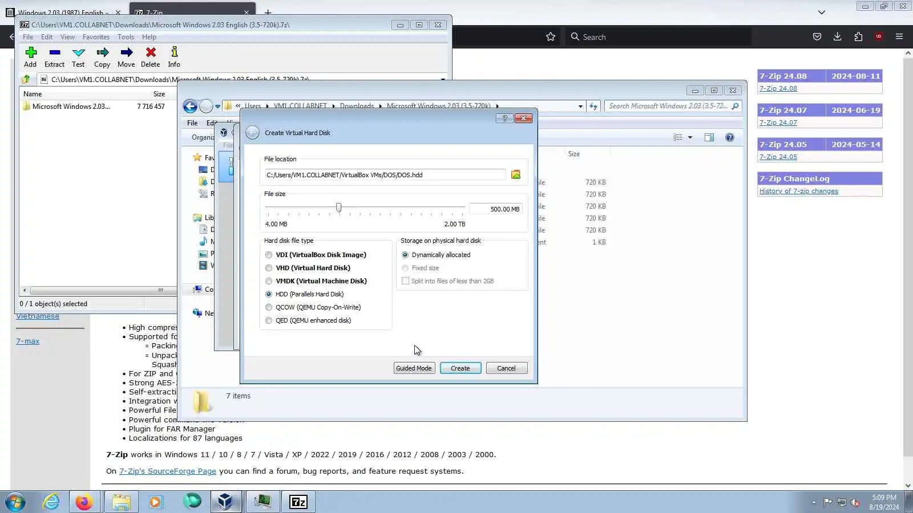Select VMDK (Virtual Machine Disk) type
This screenshot has height=513, width=913.
pyautogui.click(x=269, y=281)
